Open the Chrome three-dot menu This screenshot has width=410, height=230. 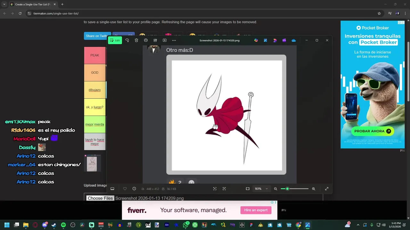coord(405,13)
